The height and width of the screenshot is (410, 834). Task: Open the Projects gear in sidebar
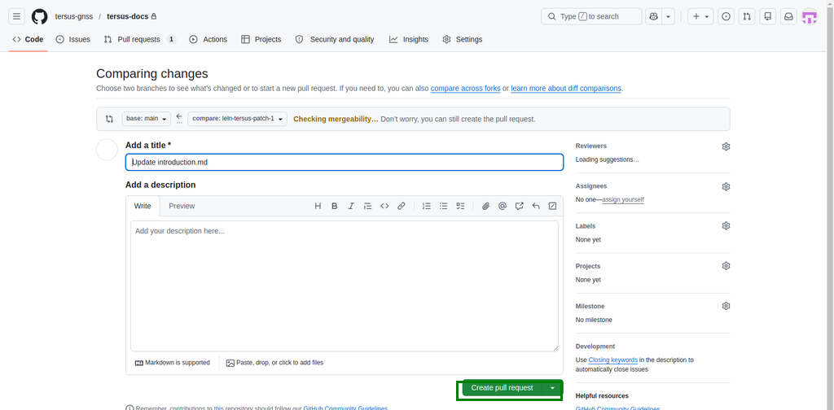[x=726, y=265]
